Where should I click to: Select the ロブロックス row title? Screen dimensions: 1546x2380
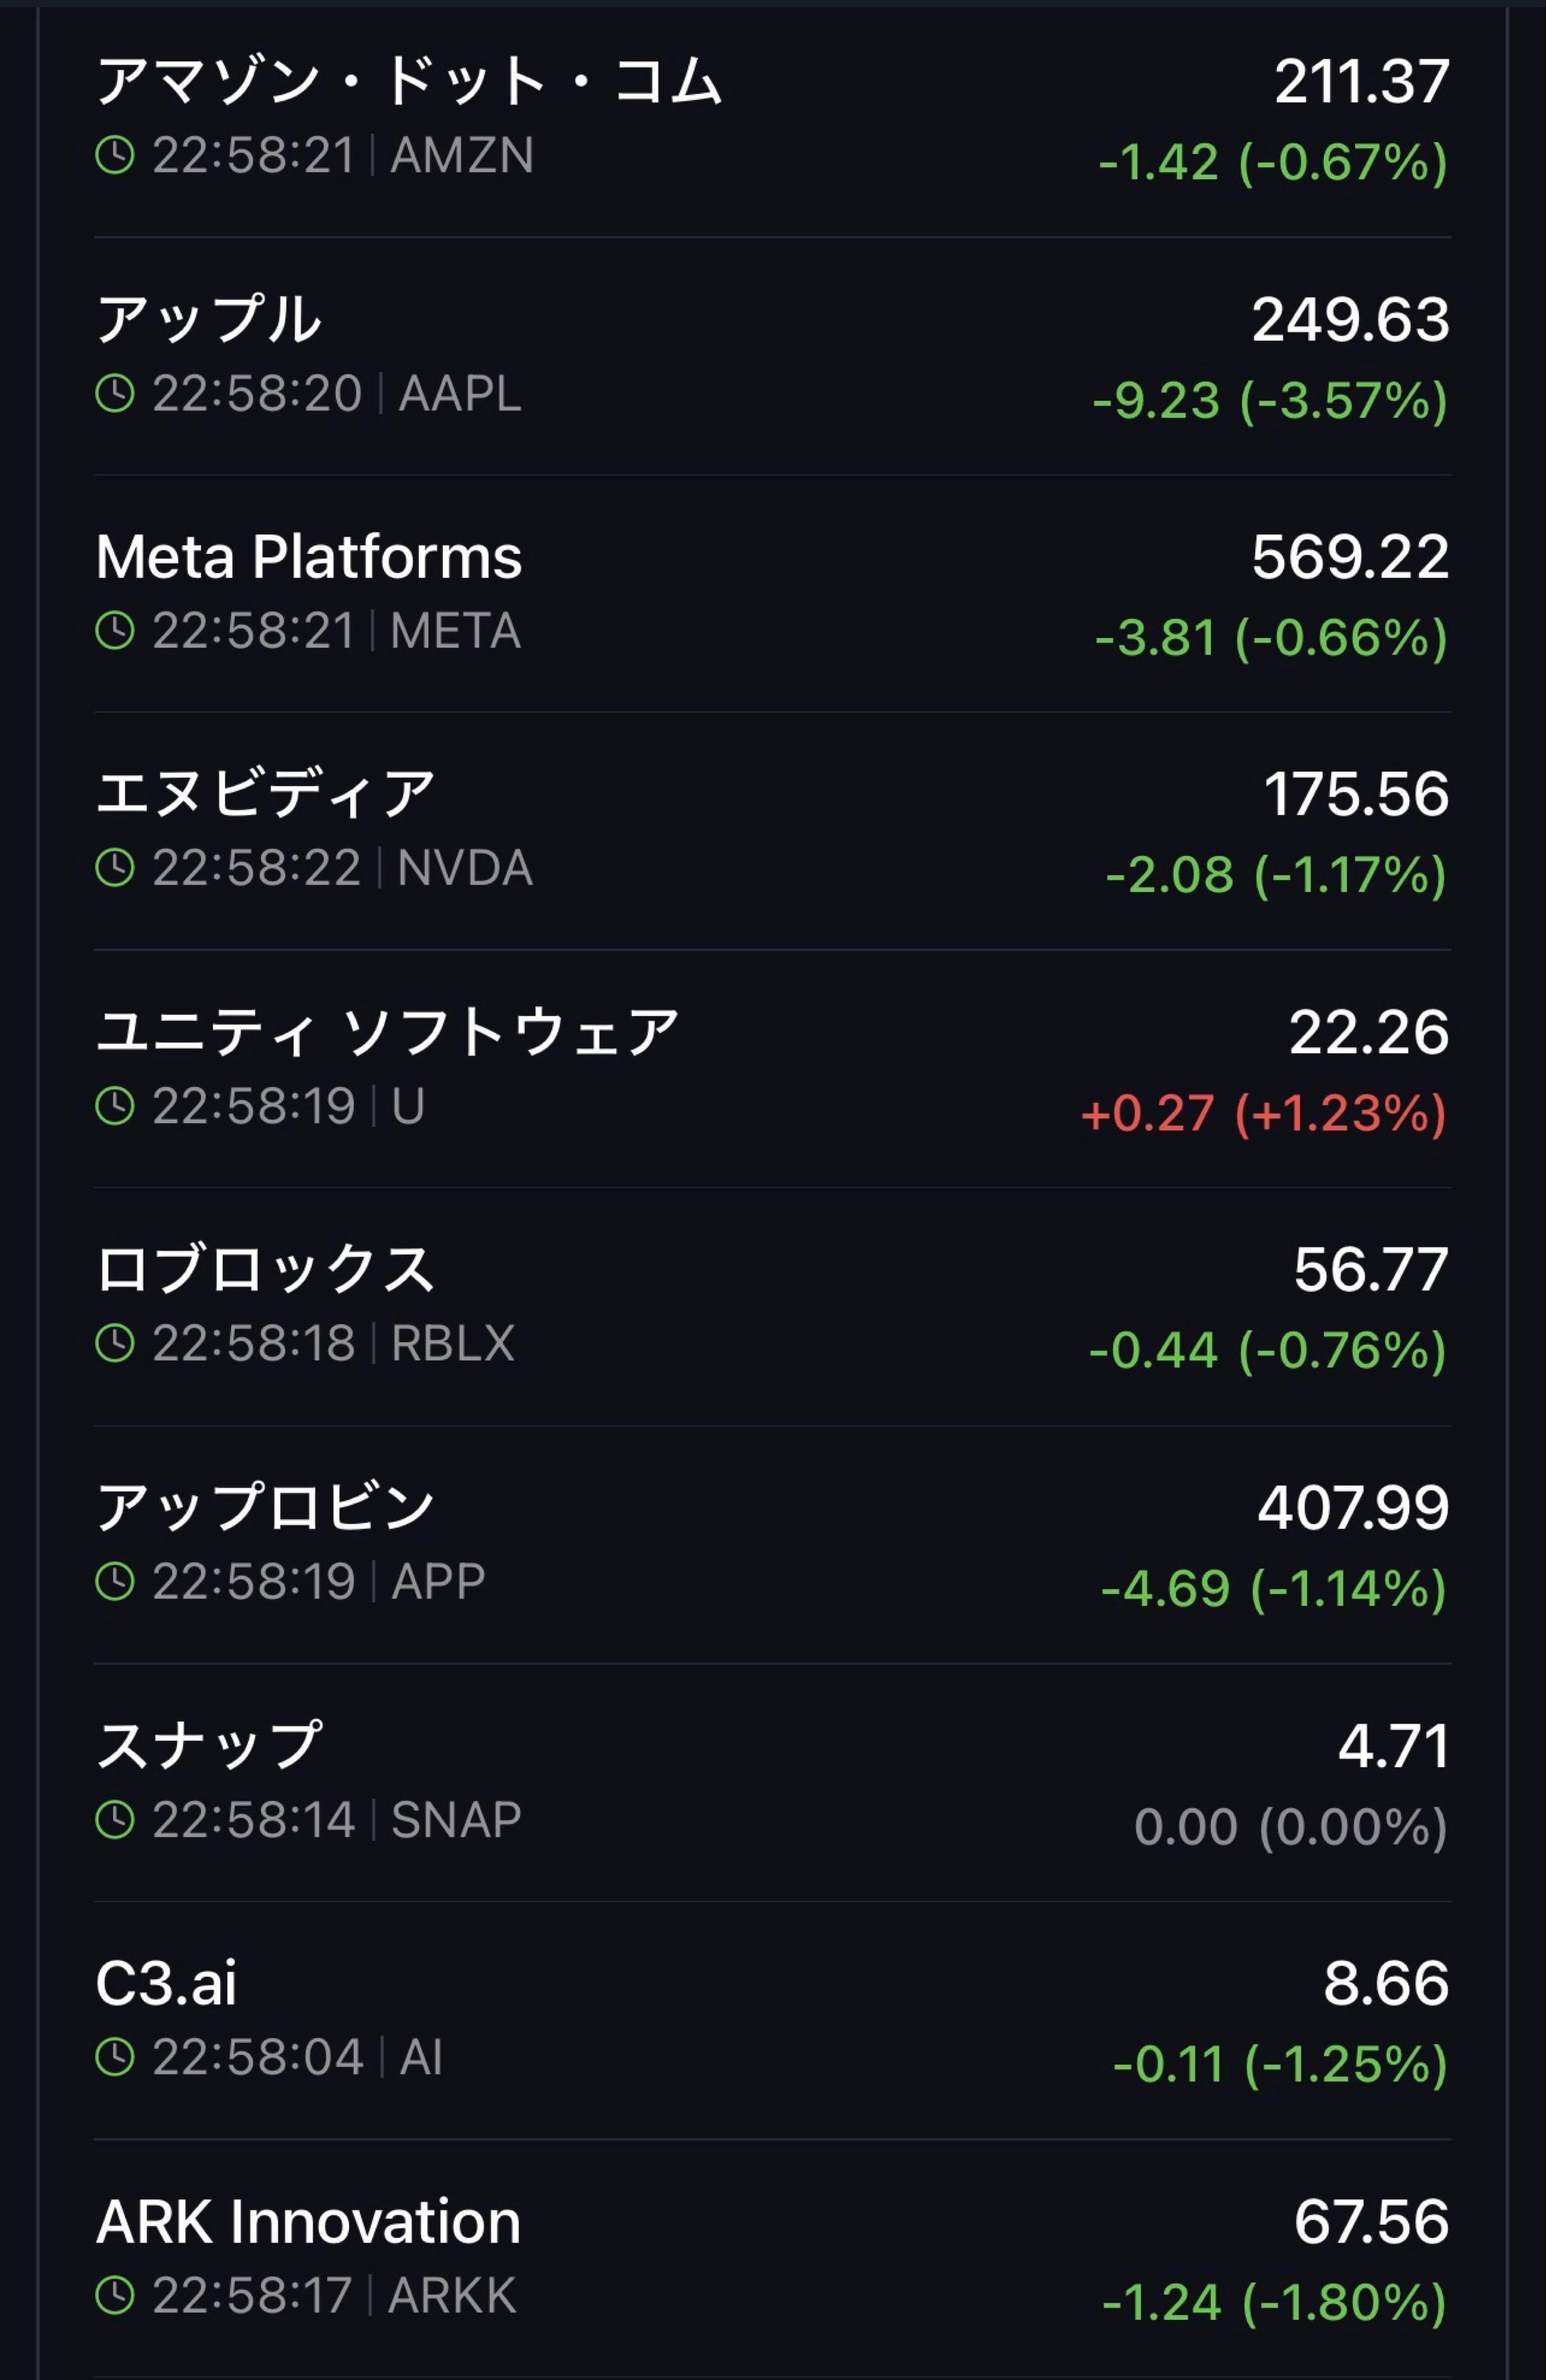[x=266, y=1270]
